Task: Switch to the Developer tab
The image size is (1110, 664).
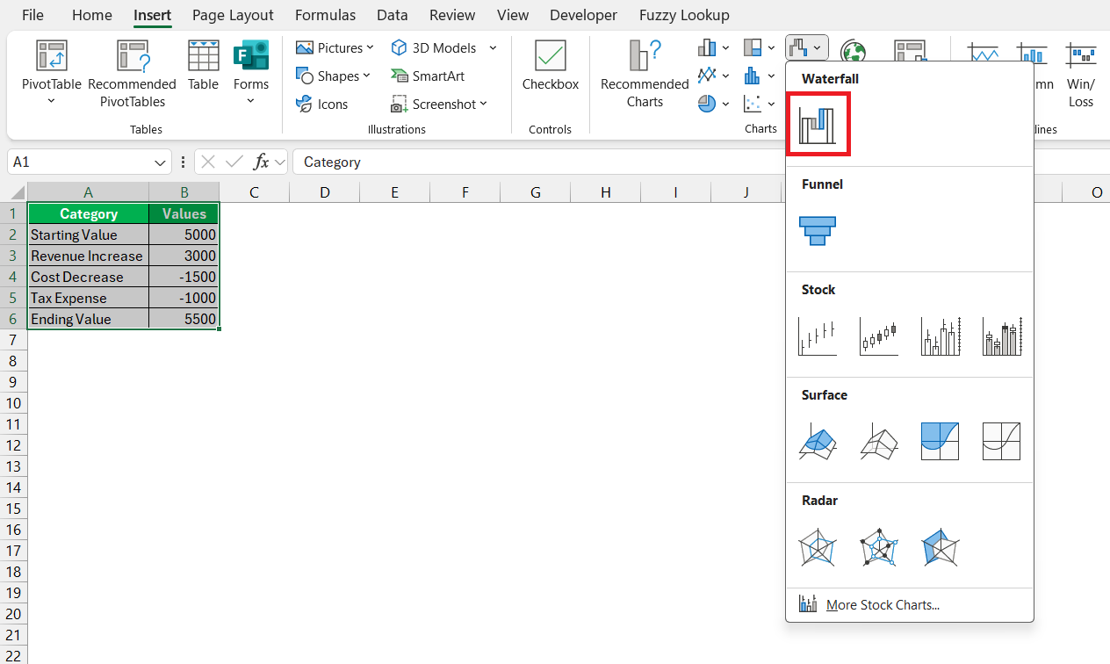Action: pyautogui.click(x=584, y=15)
